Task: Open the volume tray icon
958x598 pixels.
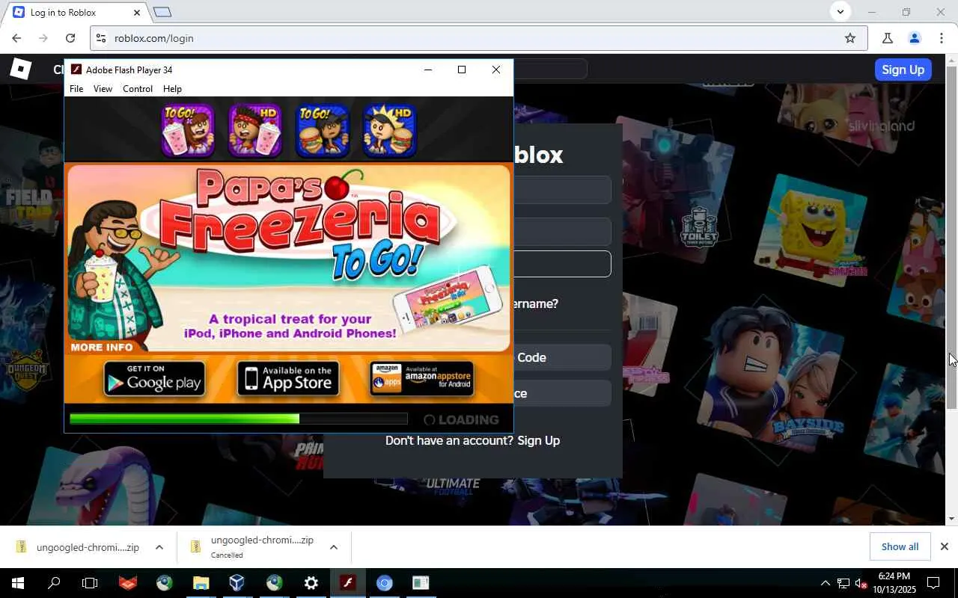Action: pos(860,583)
